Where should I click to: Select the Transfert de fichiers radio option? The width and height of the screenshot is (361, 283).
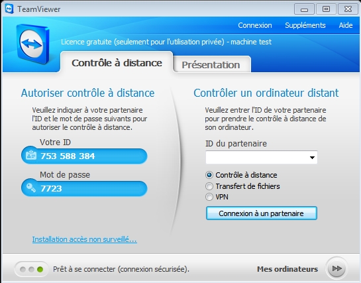[209, 186]
